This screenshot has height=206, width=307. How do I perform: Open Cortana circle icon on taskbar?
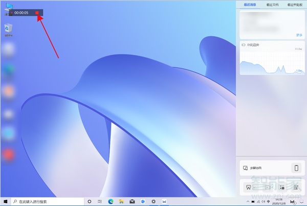pyautogui.click(x=89, y=201)
